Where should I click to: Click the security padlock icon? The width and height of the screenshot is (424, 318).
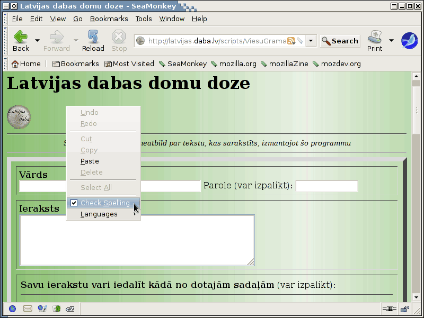405,309
